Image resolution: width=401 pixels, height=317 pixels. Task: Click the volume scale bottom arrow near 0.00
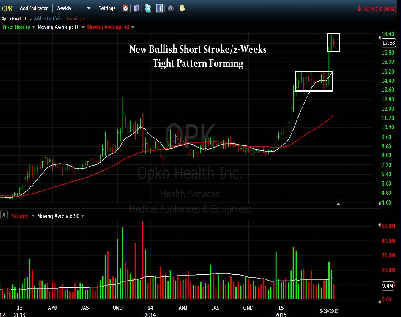379,302
